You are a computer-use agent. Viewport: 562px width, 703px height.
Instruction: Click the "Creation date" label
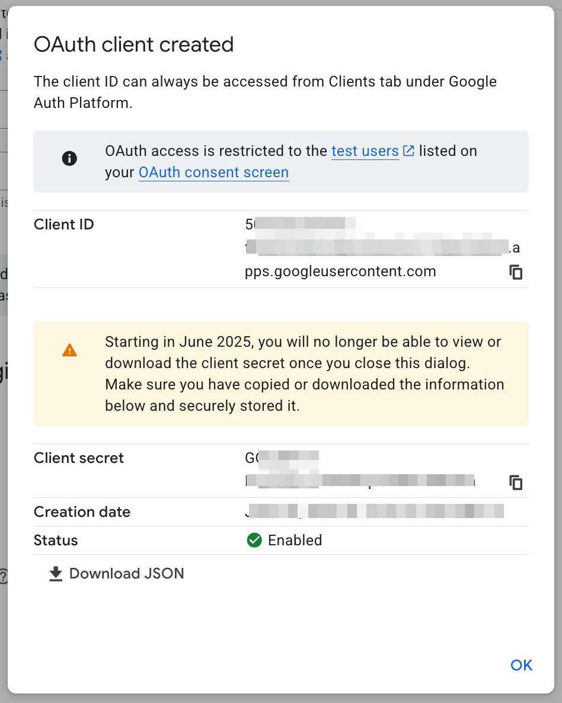(82, 512)
